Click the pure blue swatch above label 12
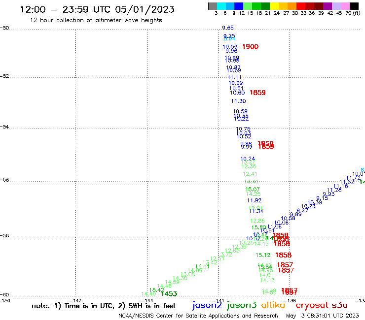 coord(239,6)
